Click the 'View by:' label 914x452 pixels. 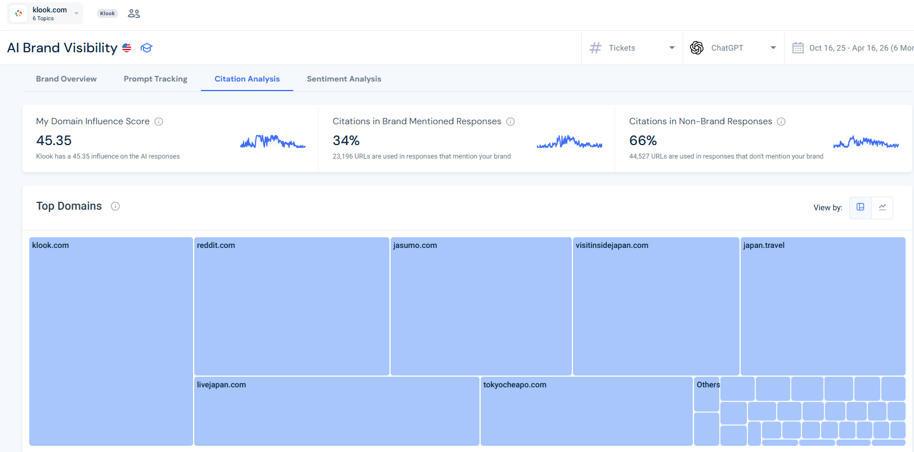coord(828,208)
